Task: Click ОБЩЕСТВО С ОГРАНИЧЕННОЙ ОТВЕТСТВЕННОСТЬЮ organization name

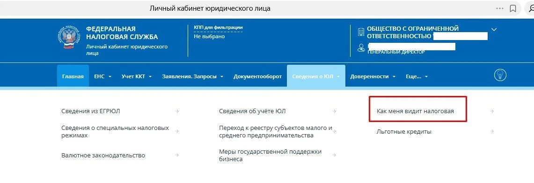Action: coord(413,33)
